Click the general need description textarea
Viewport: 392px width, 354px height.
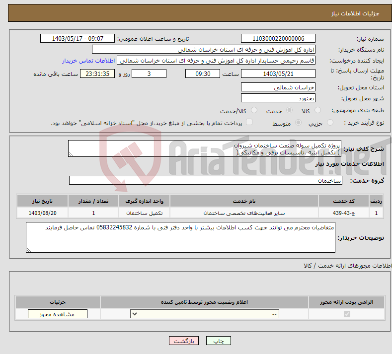[x=205, y=148]
